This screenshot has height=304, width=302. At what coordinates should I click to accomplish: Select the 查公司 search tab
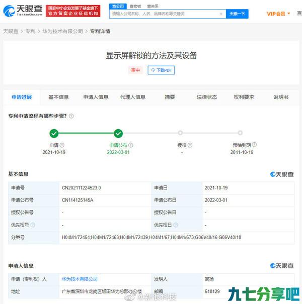click(x=118, y=7)
